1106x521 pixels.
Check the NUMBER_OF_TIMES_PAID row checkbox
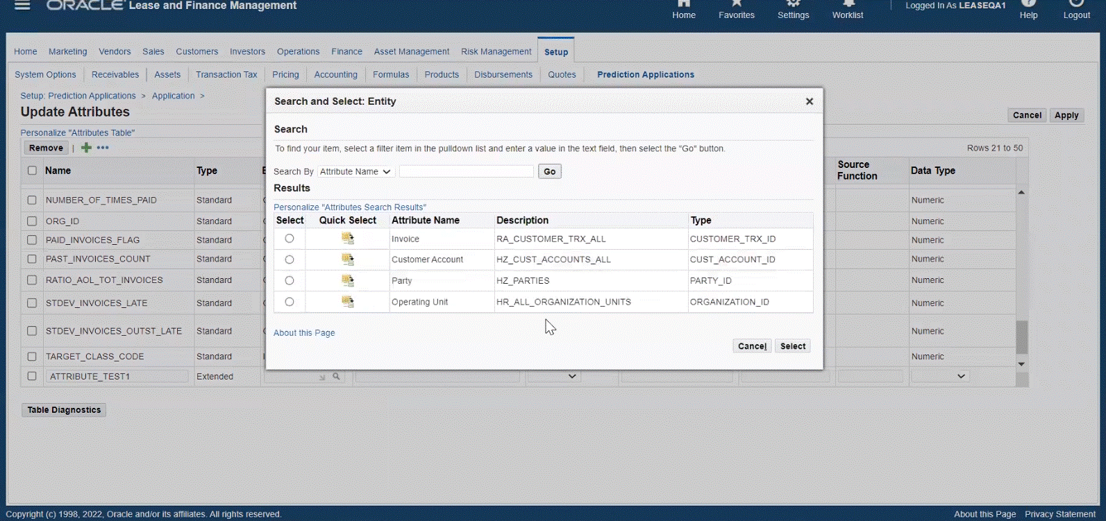[x=32, y=200]
